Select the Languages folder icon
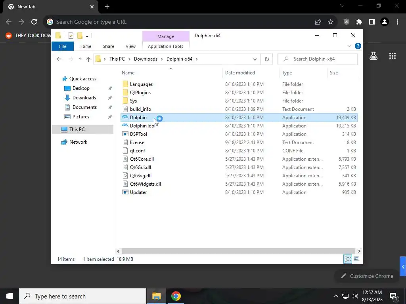This screenshot has height=304, width=406. point(125,84)
